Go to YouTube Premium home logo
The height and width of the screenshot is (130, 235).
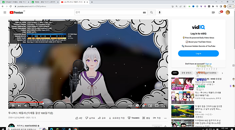16,13
